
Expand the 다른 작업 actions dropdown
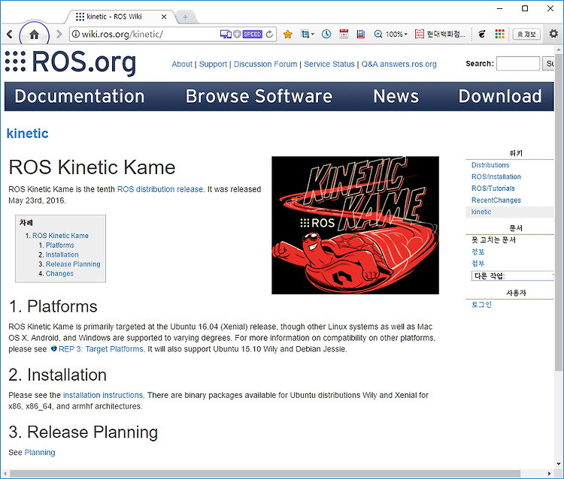[x=513, y=276]
